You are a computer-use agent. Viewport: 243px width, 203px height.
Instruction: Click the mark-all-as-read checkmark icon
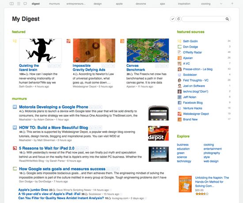tap(173, 19)
